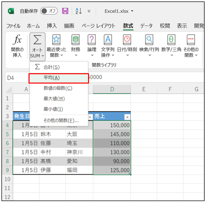Click the Name Box showing D4

click(17, 78)
